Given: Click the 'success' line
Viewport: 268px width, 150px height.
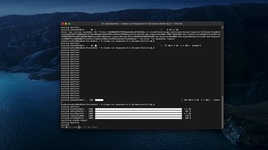Looking at the screenshot, I should tap(65, 125).
